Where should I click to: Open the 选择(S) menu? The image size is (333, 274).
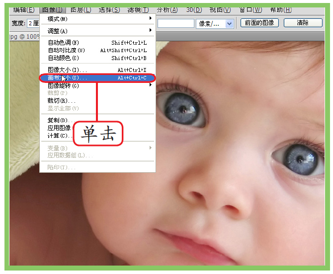pos(109,10)
